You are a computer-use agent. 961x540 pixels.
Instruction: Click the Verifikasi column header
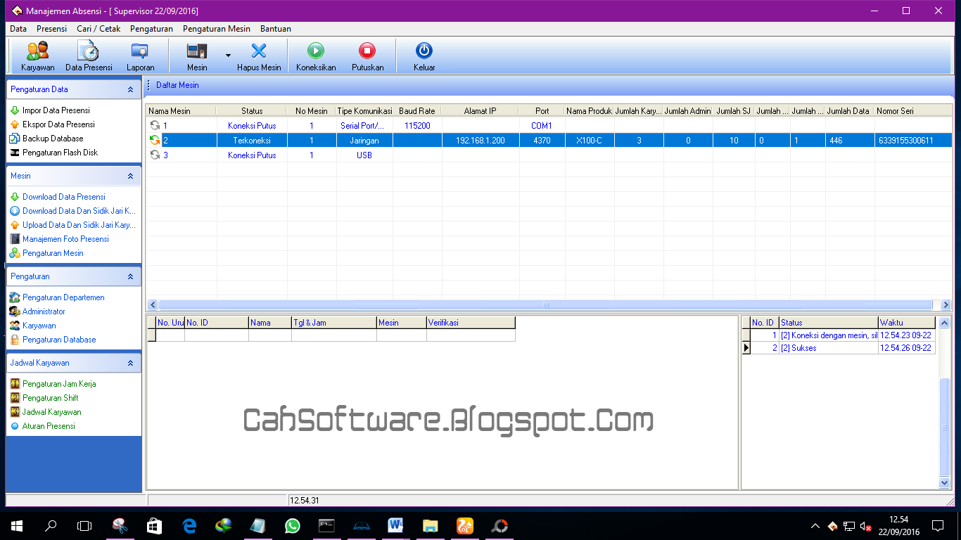(x=471, y=323)
